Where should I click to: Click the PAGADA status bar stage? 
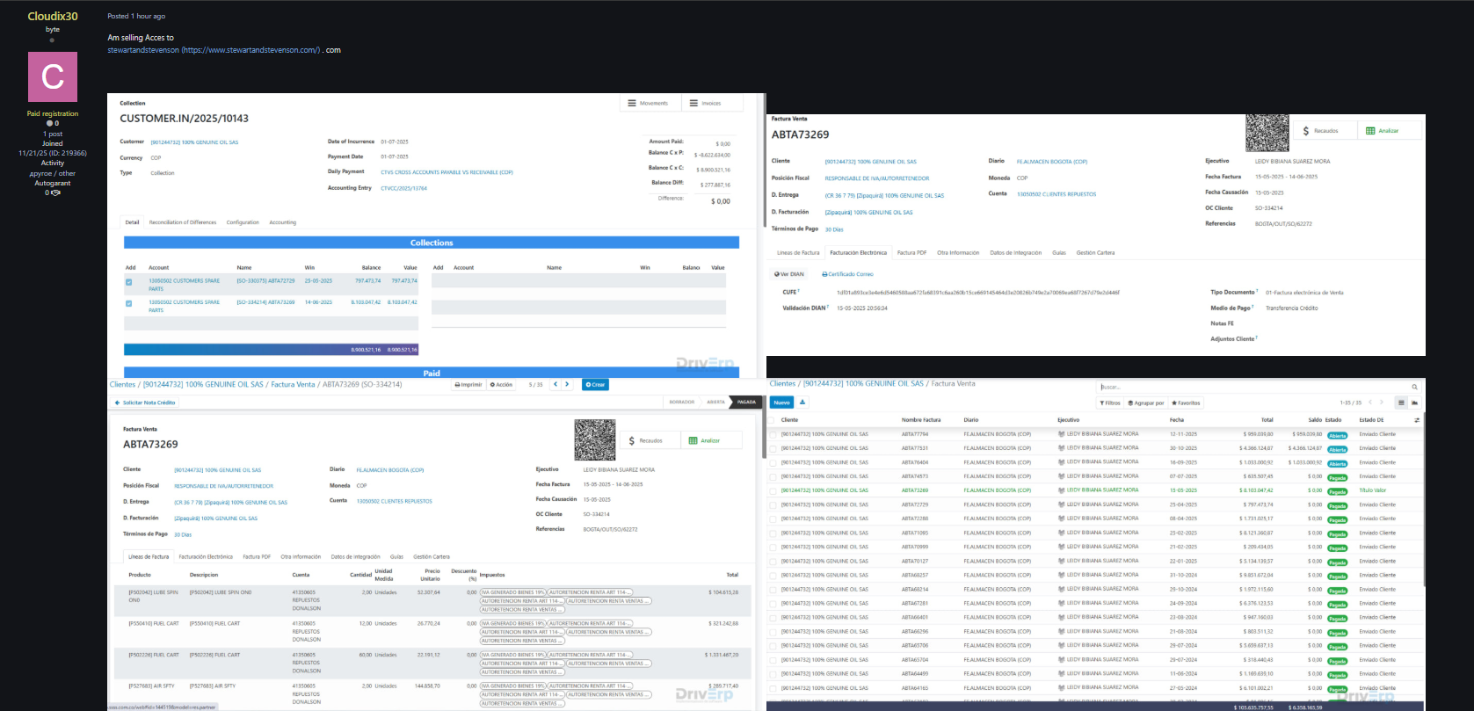[x=746, y=402]
